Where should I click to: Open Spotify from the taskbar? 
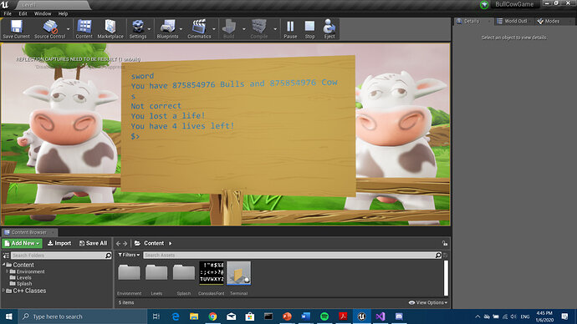(324, 316)
